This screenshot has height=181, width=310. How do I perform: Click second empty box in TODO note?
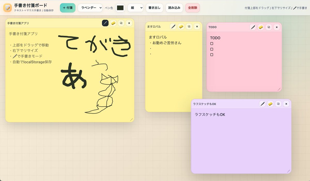pyautogui.click(x=212, y=49)
